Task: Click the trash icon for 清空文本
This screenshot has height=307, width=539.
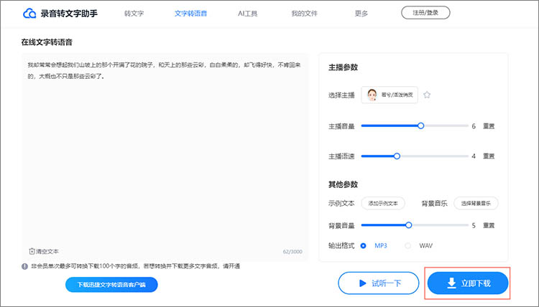Action: 32,252
